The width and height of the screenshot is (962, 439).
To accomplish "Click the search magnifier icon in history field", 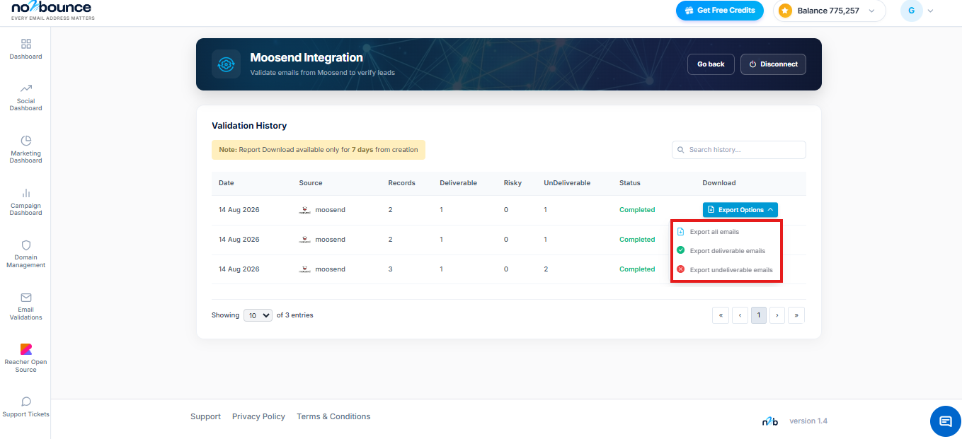I will point(681,150).
